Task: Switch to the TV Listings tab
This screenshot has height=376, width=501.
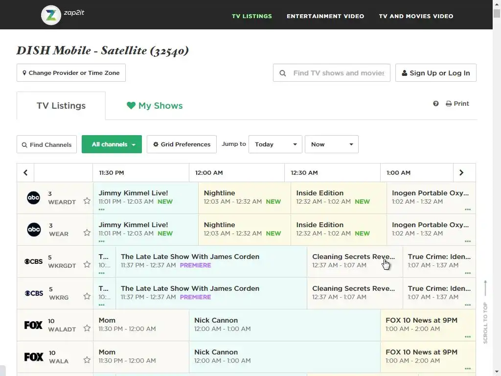Action: pyautogui.click(x=61, y=106)
